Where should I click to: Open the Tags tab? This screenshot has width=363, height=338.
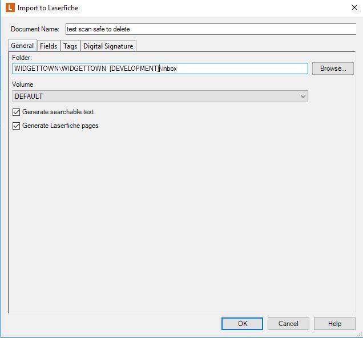click(x=70, y=46)
